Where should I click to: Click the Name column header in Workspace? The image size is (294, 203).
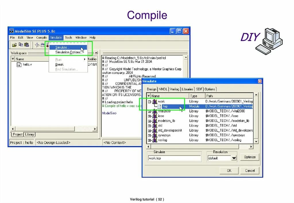point(32,59)
